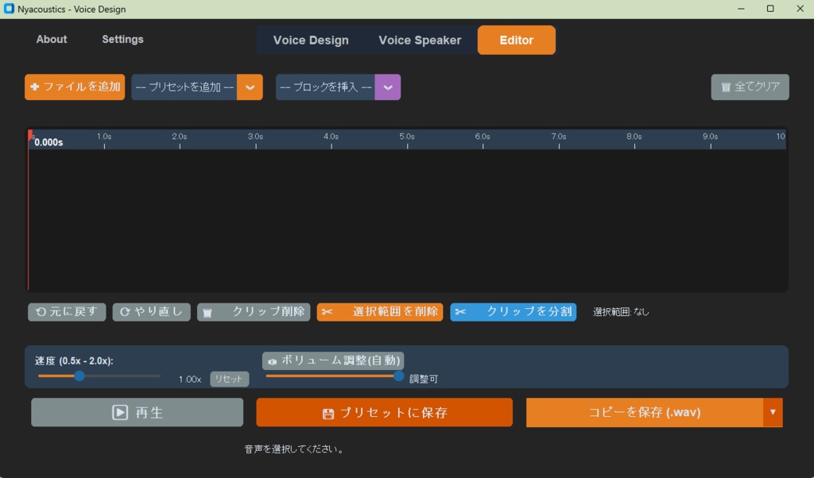Switch to the Voice Design tab
The height and width of the screenshot is (478, 814).
pyautogui.click(x=311, y=40)
